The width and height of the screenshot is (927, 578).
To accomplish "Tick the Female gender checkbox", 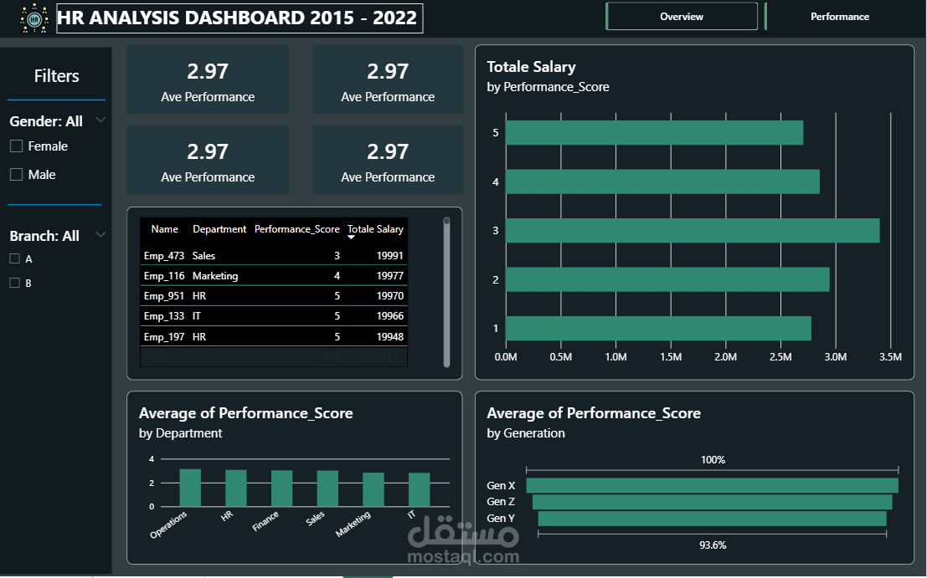I will pos(17,146).
